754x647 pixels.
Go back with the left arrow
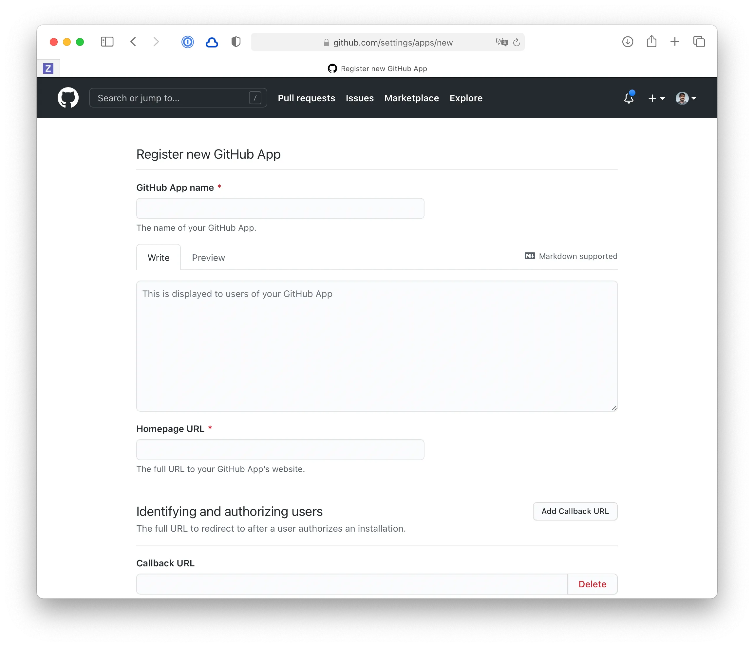click(x=133, y=42)
